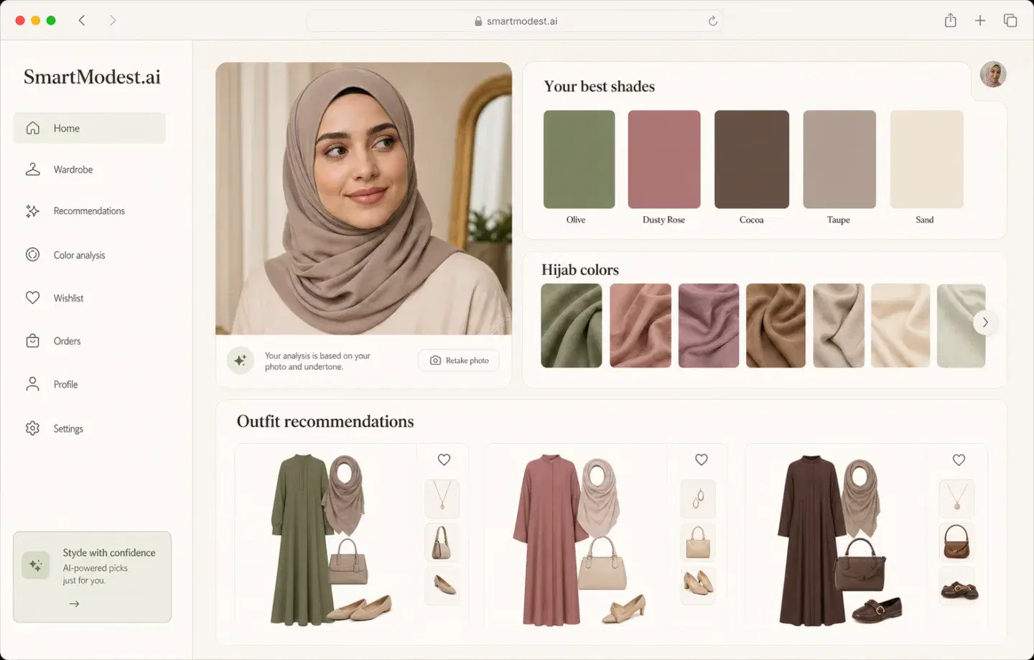Click the SmartModest.ai logo
Viewport: 1034px width, 660px height.
[x=92, y=77]
